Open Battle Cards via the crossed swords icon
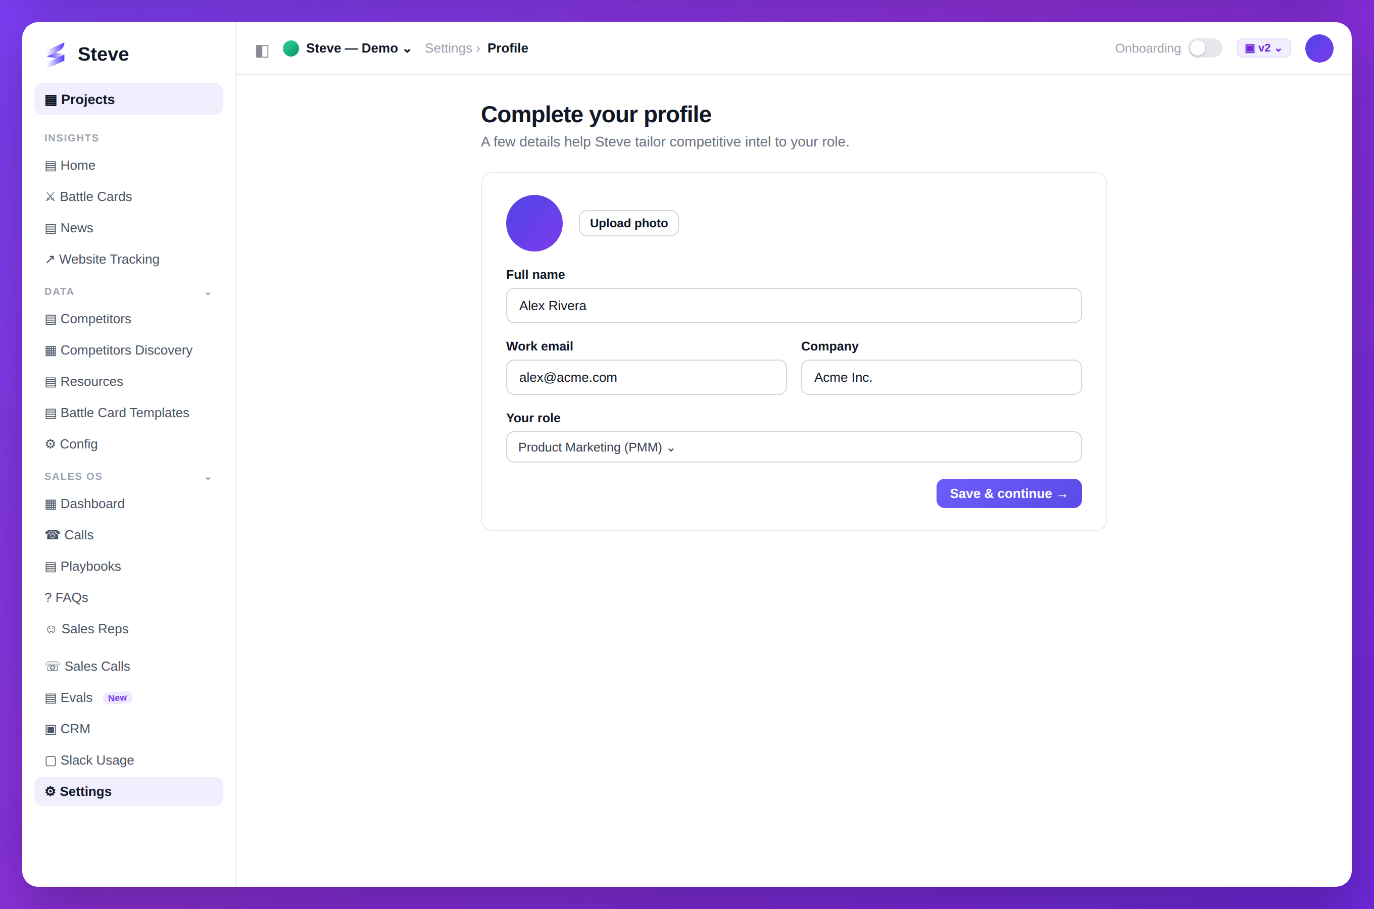The width and height of the screenshot is (1374, 909). coord(51,197)
